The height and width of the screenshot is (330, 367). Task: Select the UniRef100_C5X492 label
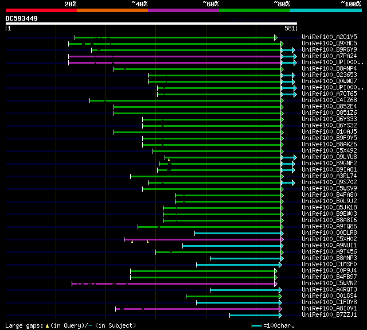pyautogui.click(x=329, y=151)
